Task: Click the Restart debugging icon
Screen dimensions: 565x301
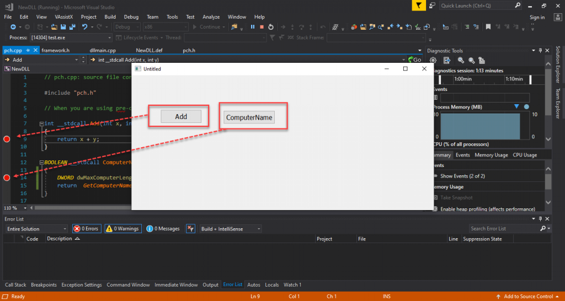Action: tap(270, 26)
